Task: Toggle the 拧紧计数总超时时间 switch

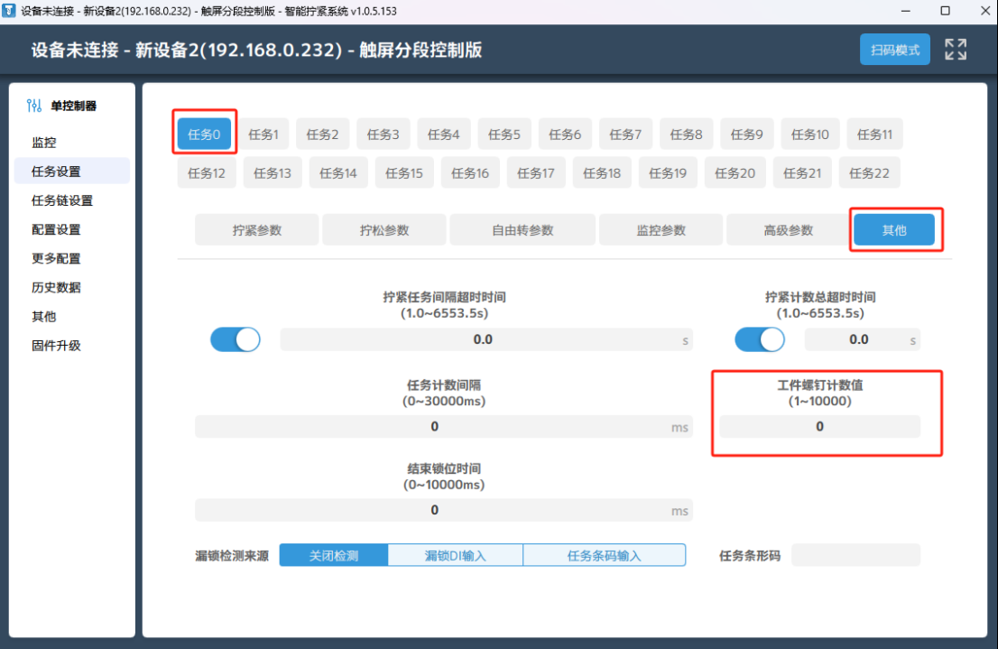Action: coord(760,339)
